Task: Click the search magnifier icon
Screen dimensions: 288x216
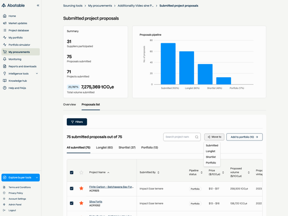Action: [x=196, y=137]
